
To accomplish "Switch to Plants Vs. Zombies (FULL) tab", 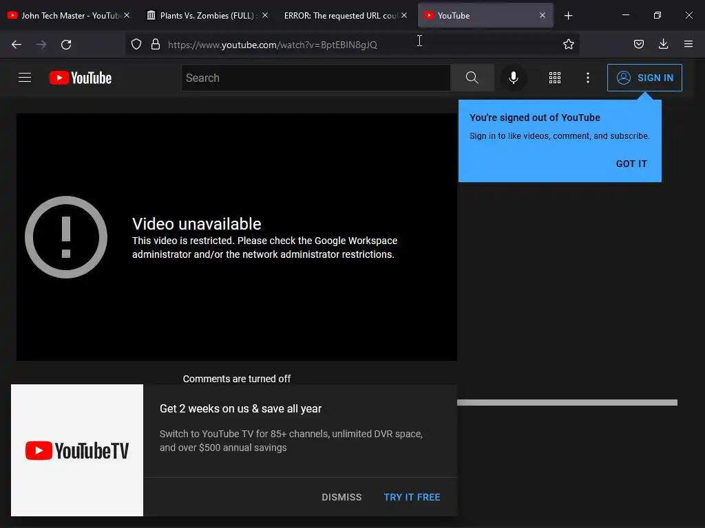I will click(207, 15).
